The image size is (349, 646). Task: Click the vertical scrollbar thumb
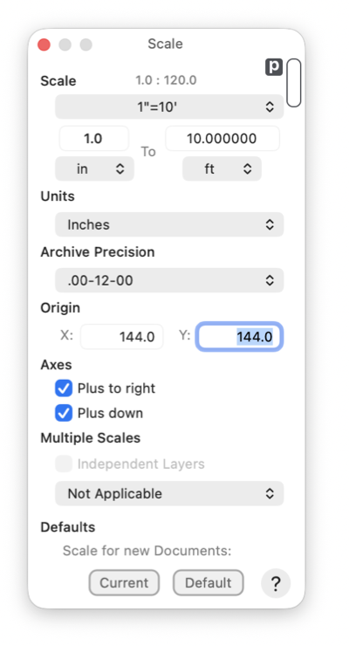point(294,83)
